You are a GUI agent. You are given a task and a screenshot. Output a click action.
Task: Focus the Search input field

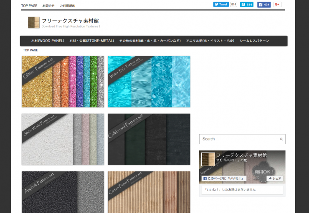[x=242, y=139]
